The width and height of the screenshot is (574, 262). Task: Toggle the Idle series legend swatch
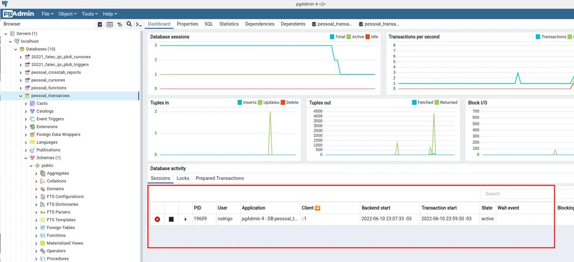tap(367, 37)
